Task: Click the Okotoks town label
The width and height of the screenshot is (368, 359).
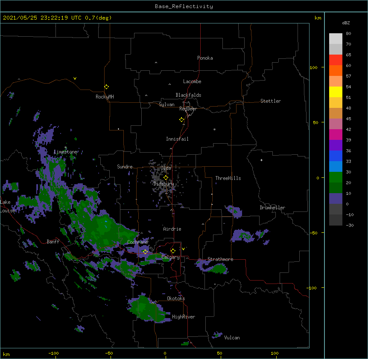Action: (176, 298)
